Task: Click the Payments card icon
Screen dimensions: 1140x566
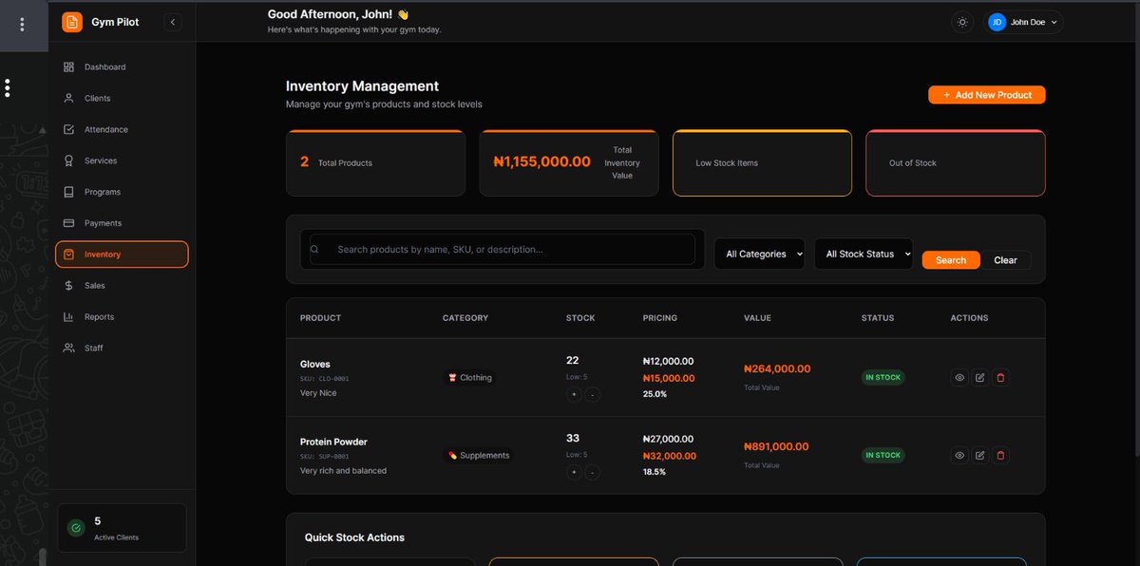Action: (x=68, y=223)
